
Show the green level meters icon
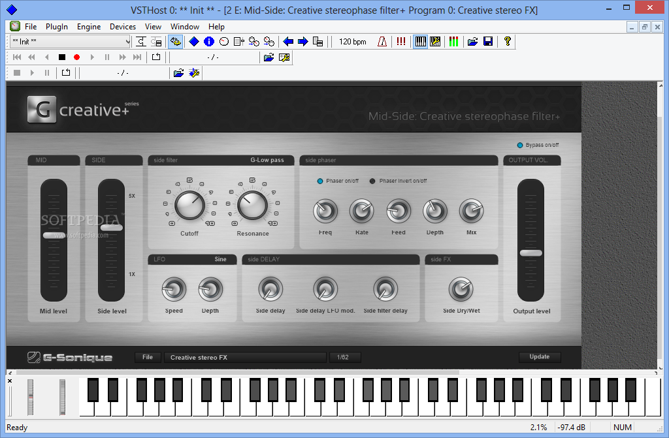pos(453,41)
